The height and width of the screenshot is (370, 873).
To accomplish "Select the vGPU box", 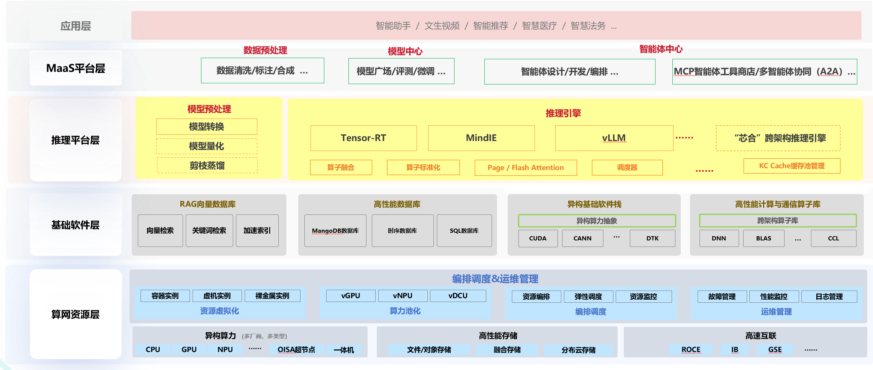I will (x=350, y=295).
